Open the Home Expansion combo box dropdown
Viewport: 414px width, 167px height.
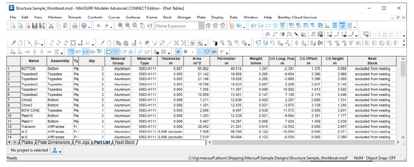coord(201,26)
